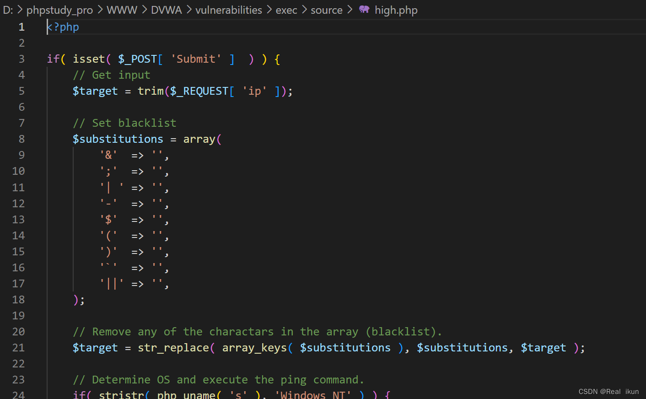Expand chevron after the source breadcrumb
The image size is (646, 399).
coord(350,10)
